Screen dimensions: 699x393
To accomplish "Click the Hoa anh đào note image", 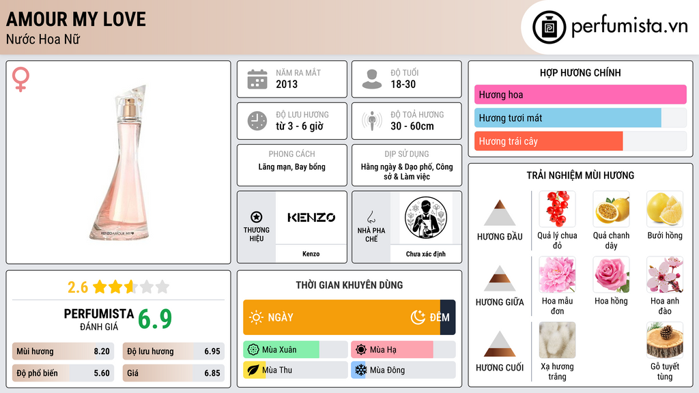I will (x=665, y=274).
